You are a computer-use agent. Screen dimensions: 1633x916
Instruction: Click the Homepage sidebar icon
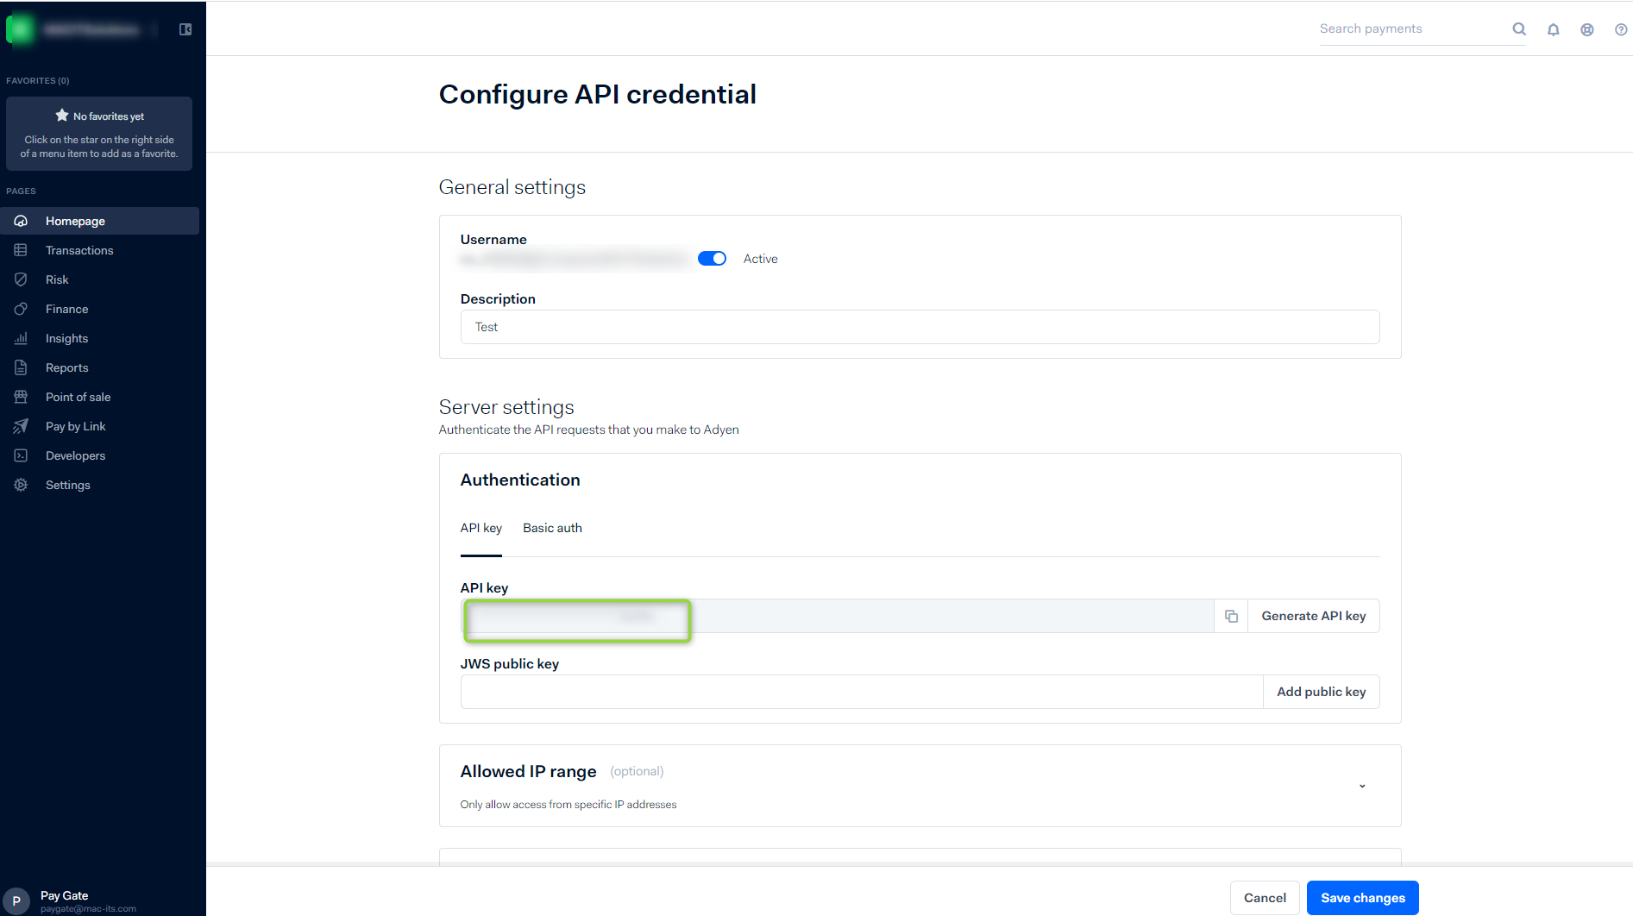(x=21, y=221)
